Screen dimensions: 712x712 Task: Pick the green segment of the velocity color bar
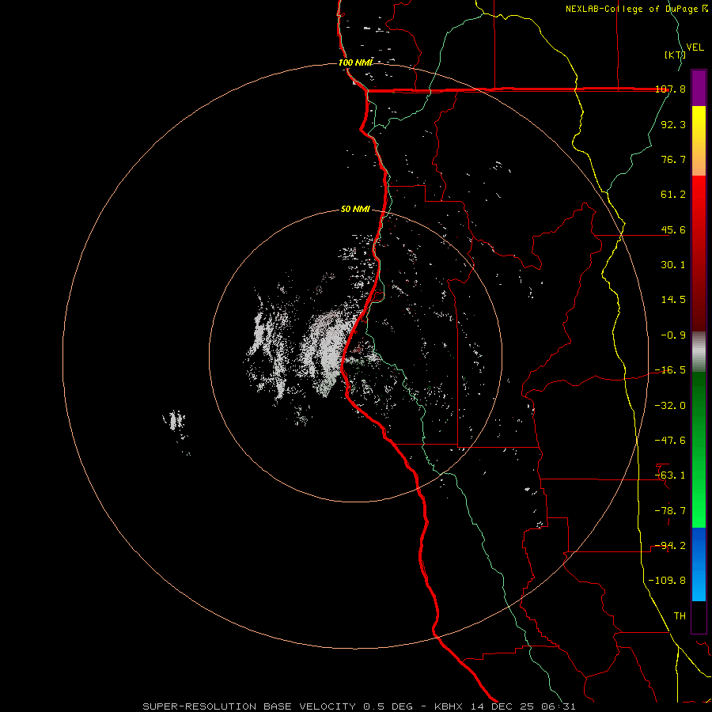click(699, 449)
